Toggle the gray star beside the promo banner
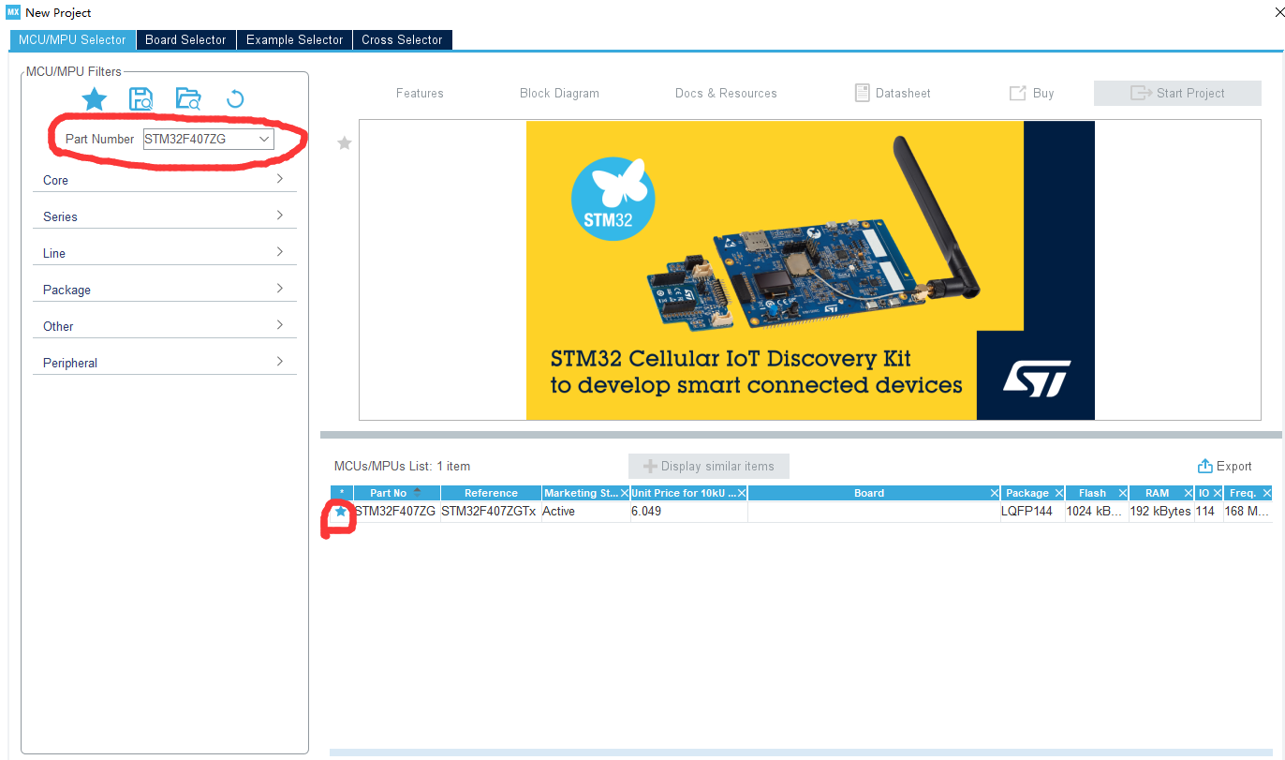Image resolution: width=1285 pixels, height=760 pixels. click(344, 142)
